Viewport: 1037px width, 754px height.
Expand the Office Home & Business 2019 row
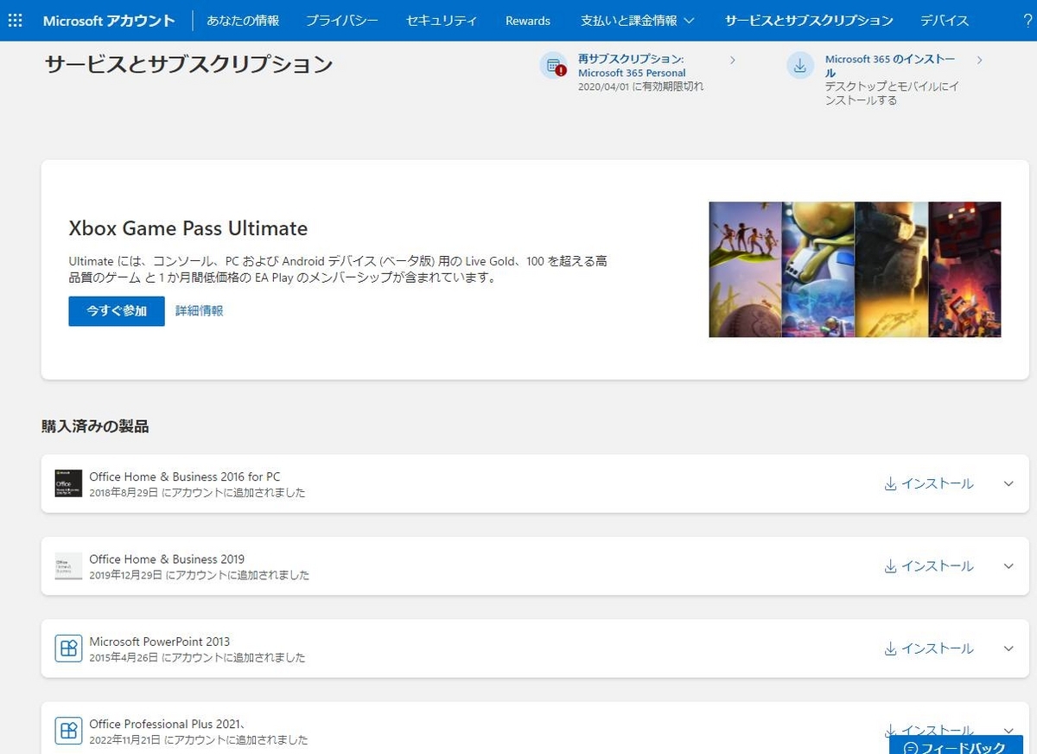point(1008,566)
